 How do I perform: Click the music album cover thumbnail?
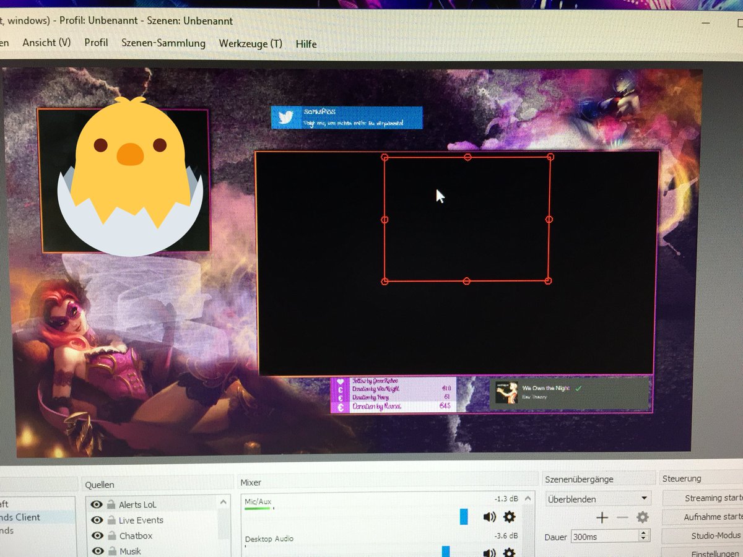[506, 392]
